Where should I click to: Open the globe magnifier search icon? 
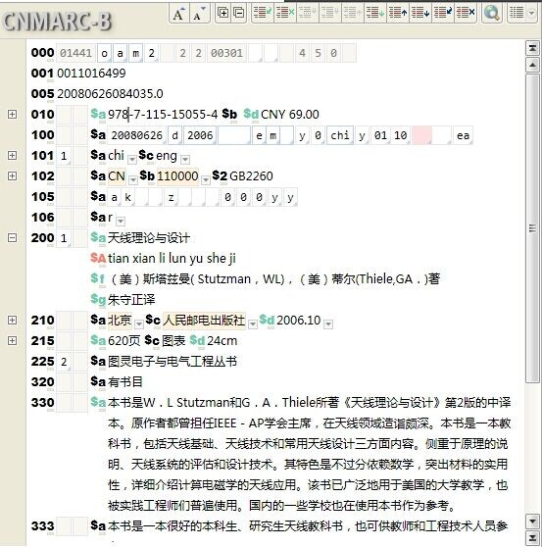click(x=492, y=13)
